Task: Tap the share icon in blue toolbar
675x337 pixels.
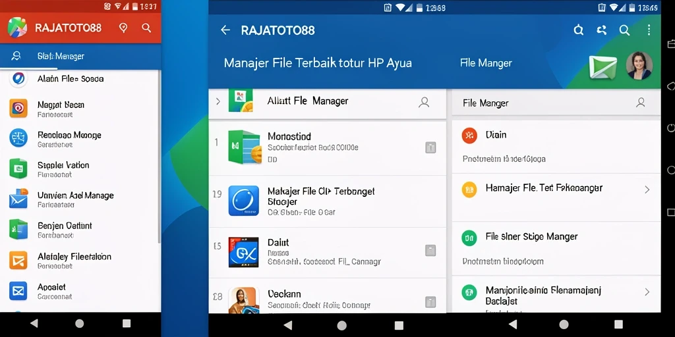Action: pos(601,30)
